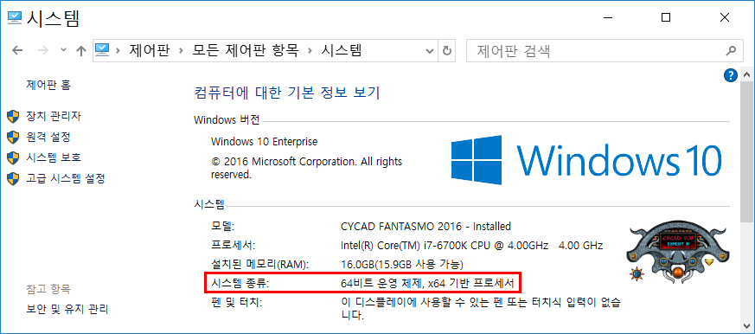Click shield icon beside 장치 관리자

coord(13,116)
